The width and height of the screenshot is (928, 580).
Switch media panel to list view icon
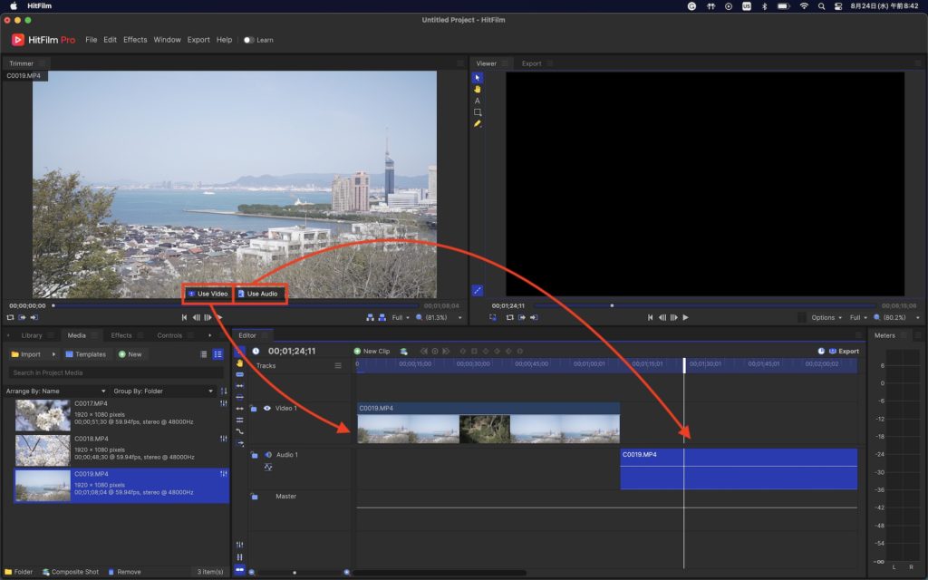[217, 354]
